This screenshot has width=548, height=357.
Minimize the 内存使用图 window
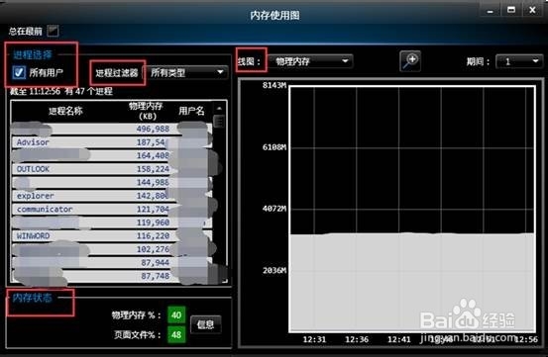[x=490, y=11]
